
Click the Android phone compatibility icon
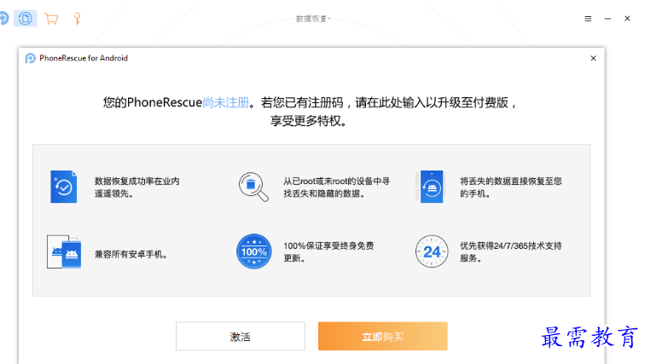(64, 251)
